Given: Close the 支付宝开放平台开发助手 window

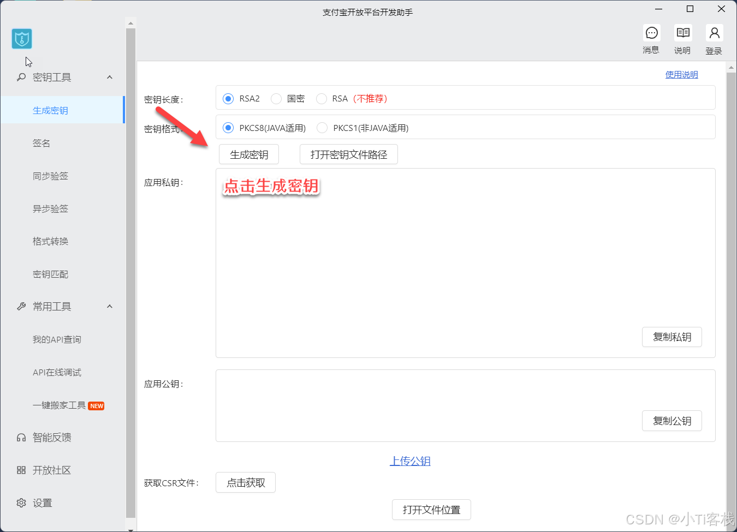Looking at the screenshot, I should 721,9.
